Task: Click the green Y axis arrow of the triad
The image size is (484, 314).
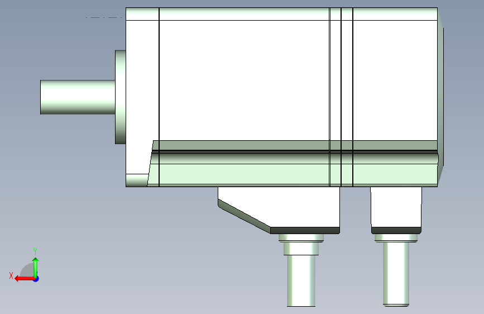Action: tap(36, 267)
